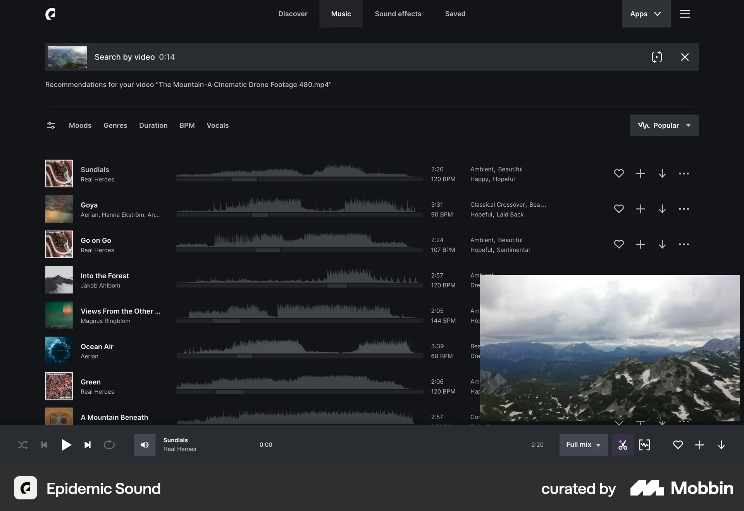Open the Discover section
The width and height of the screenshot is (744, 511).
pyautogui.click(x=293, y=14)
